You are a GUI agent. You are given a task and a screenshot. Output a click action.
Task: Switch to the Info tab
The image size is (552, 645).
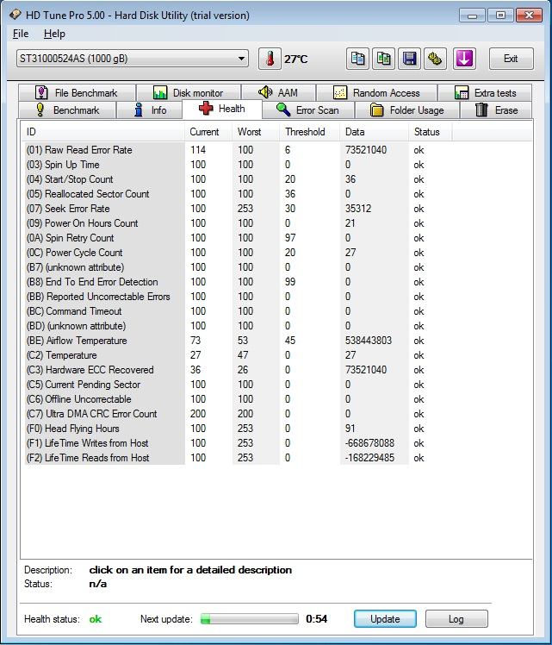[x=150, y=110]
